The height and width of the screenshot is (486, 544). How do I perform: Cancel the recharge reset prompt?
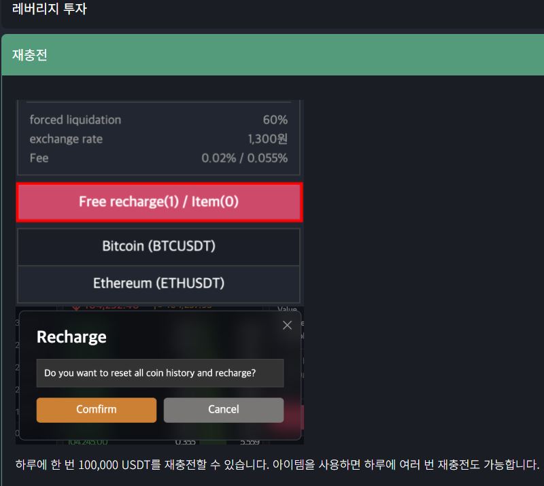coord(223,409)
